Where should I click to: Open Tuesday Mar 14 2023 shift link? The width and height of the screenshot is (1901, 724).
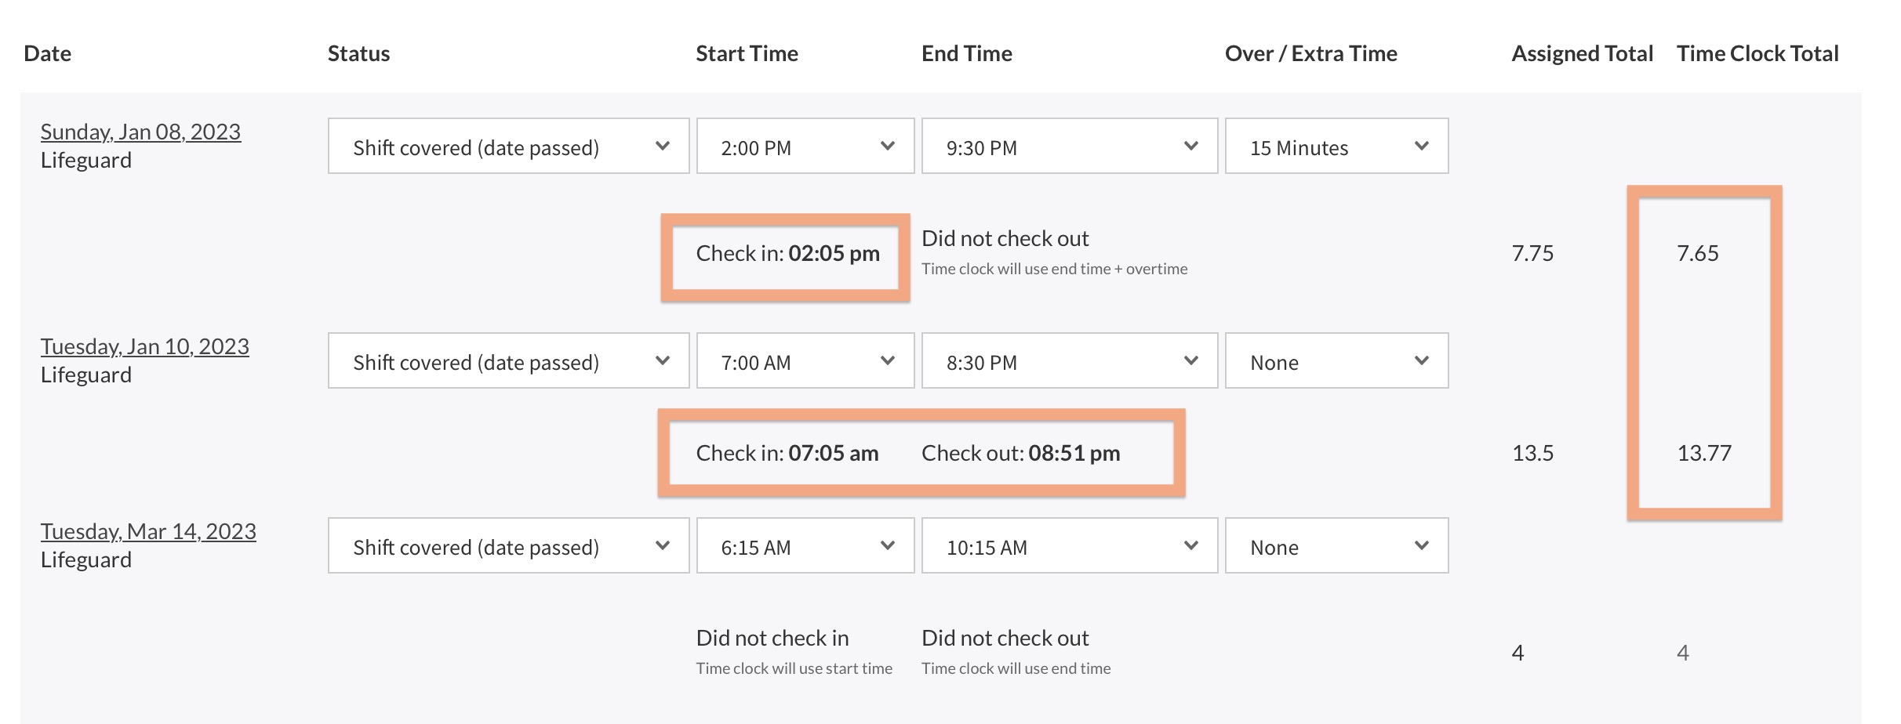148,531
